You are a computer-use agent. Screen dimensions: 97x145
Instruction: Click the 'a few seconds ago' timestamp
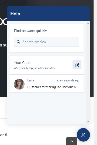click(68, 80)
